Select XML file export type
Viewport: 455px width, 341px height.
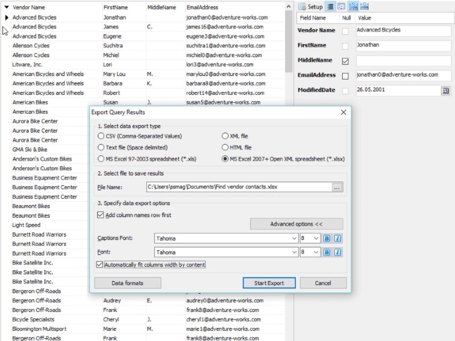tap(225, 136)
